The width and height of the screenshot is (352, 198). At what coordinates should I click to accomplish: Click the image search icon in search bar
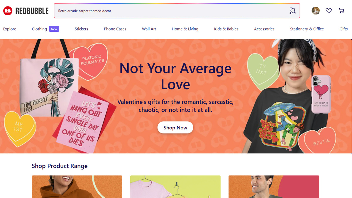click(292, 11)
